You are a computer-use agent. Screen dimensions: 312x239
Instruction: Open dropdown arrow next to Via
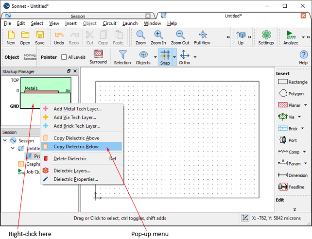299,117
